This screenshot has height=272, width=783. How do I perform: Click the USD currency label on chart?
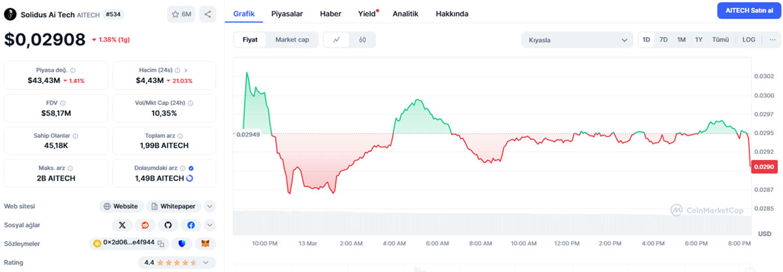point(765,234)
